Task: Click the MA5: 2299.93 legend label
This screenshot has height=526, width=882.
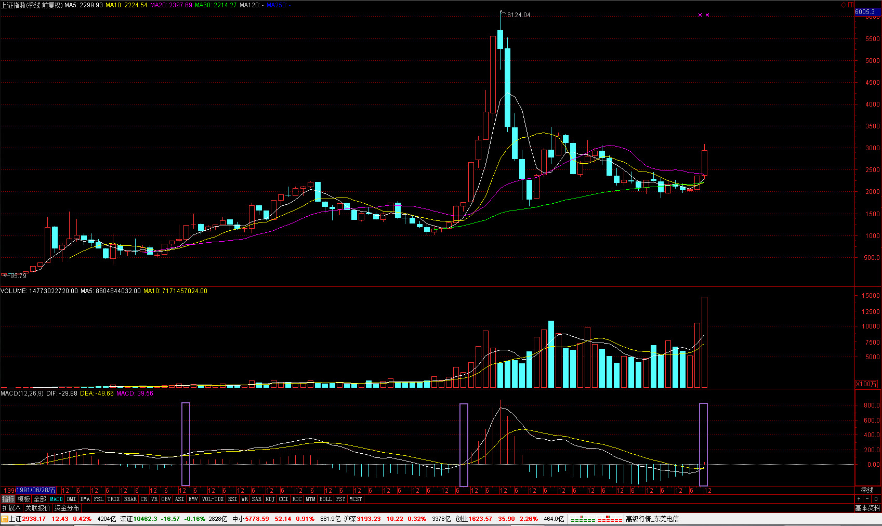Action: pyautogui.click(x=84, y=5)
